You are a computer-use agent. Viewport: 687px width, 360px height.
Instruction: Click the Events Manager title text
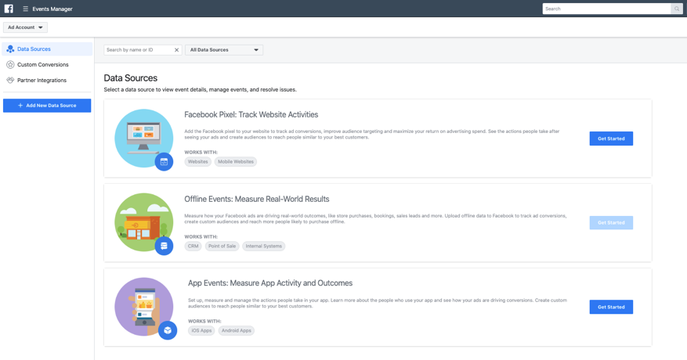52,9
